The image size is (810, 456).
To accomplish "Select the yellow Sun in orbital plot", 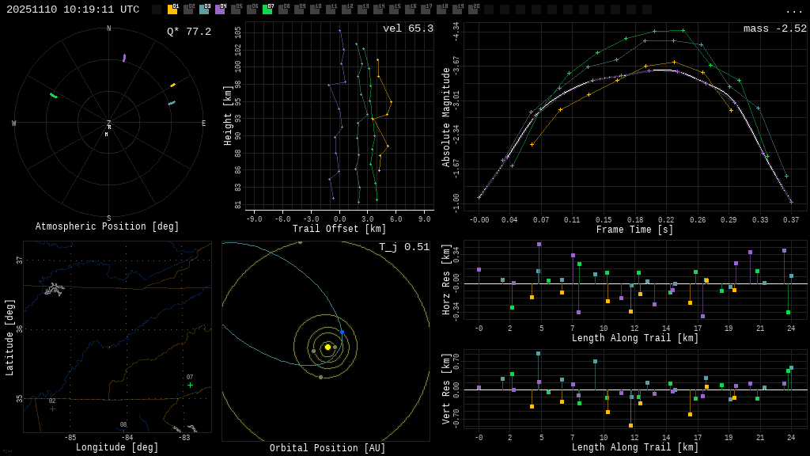I will [x=327, y=347].
